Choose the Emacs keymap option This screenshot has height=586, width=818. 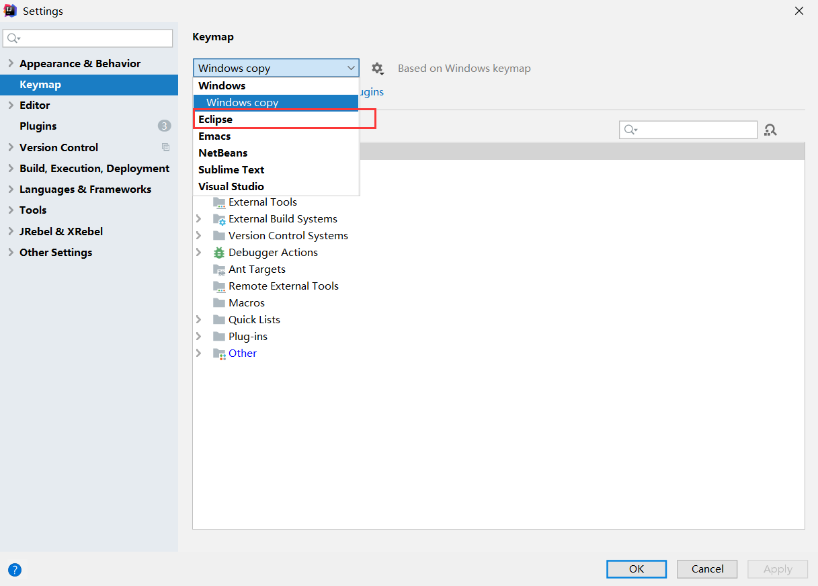(x=276, y=136)
